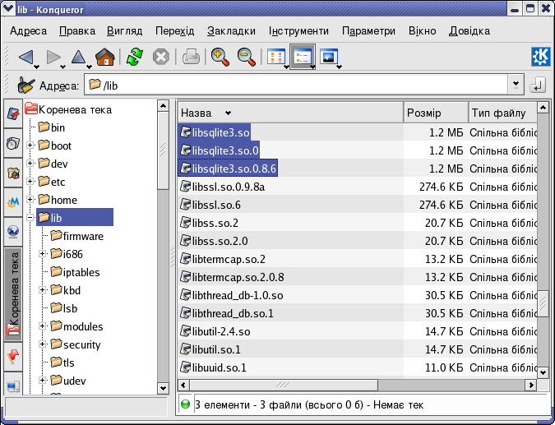Open the home folder icon
555x425 pixels.
tap(105, 57)
